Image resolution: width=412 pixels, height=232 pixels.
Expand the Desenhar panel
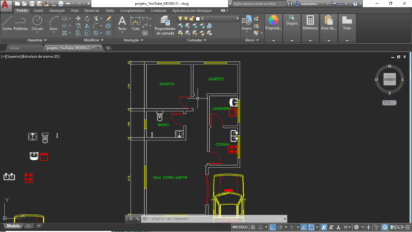(37, 40)
